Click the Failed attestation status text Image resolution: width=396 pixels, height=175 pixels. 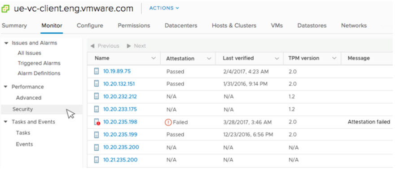pos(180,122)
